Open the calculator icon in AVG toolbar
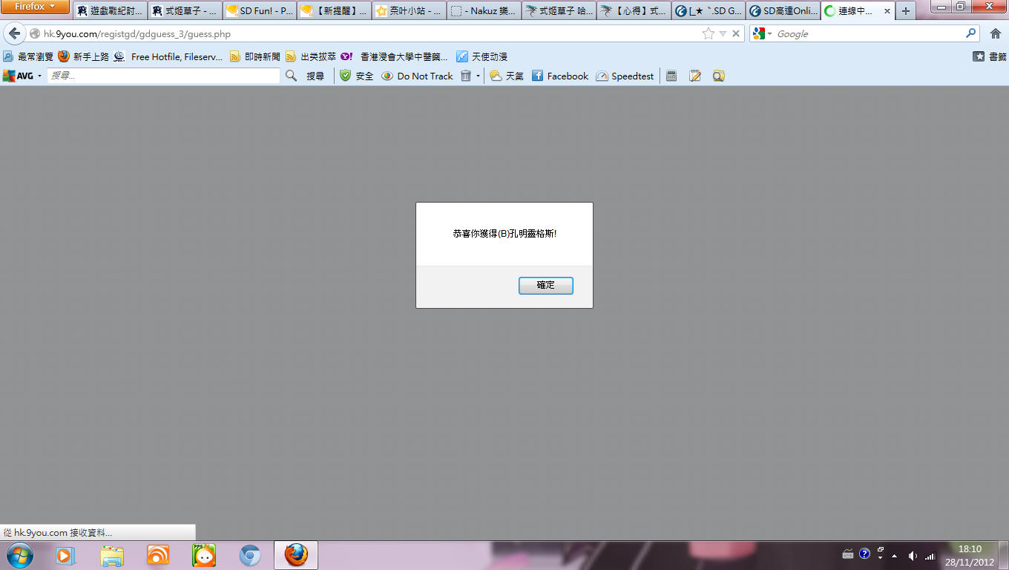 [x=671, y=76]
